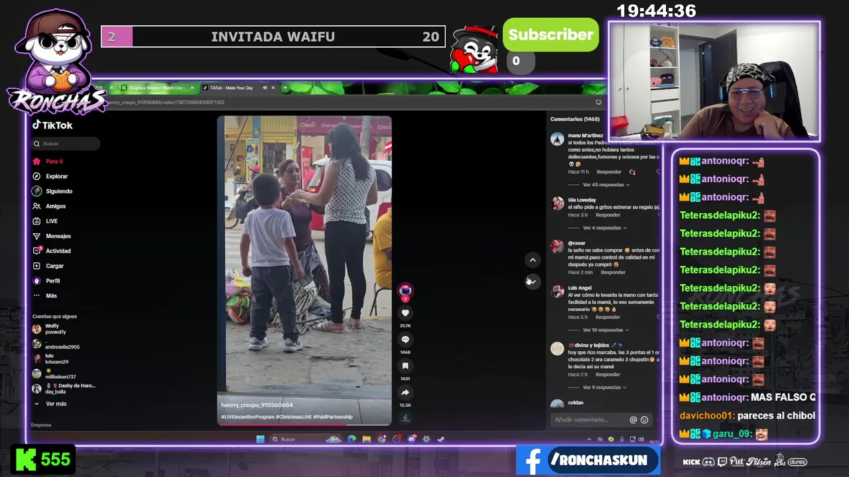Expand Ver más followed accounts list
Viewport: 849px width, 477px height.
[x=50, y=403]
